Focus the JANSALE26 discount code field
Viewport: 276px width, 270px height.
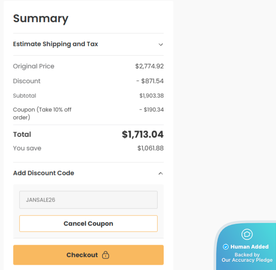(88, 200)
